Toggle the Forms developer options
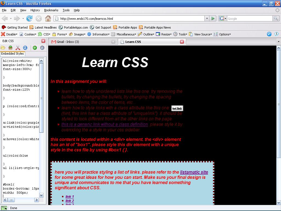This screenshot has height=211, width=281. pos(61,34)
